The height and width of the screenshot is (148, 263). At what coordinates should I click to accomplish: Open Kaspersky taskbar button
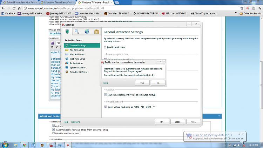(x=68, y=145)
